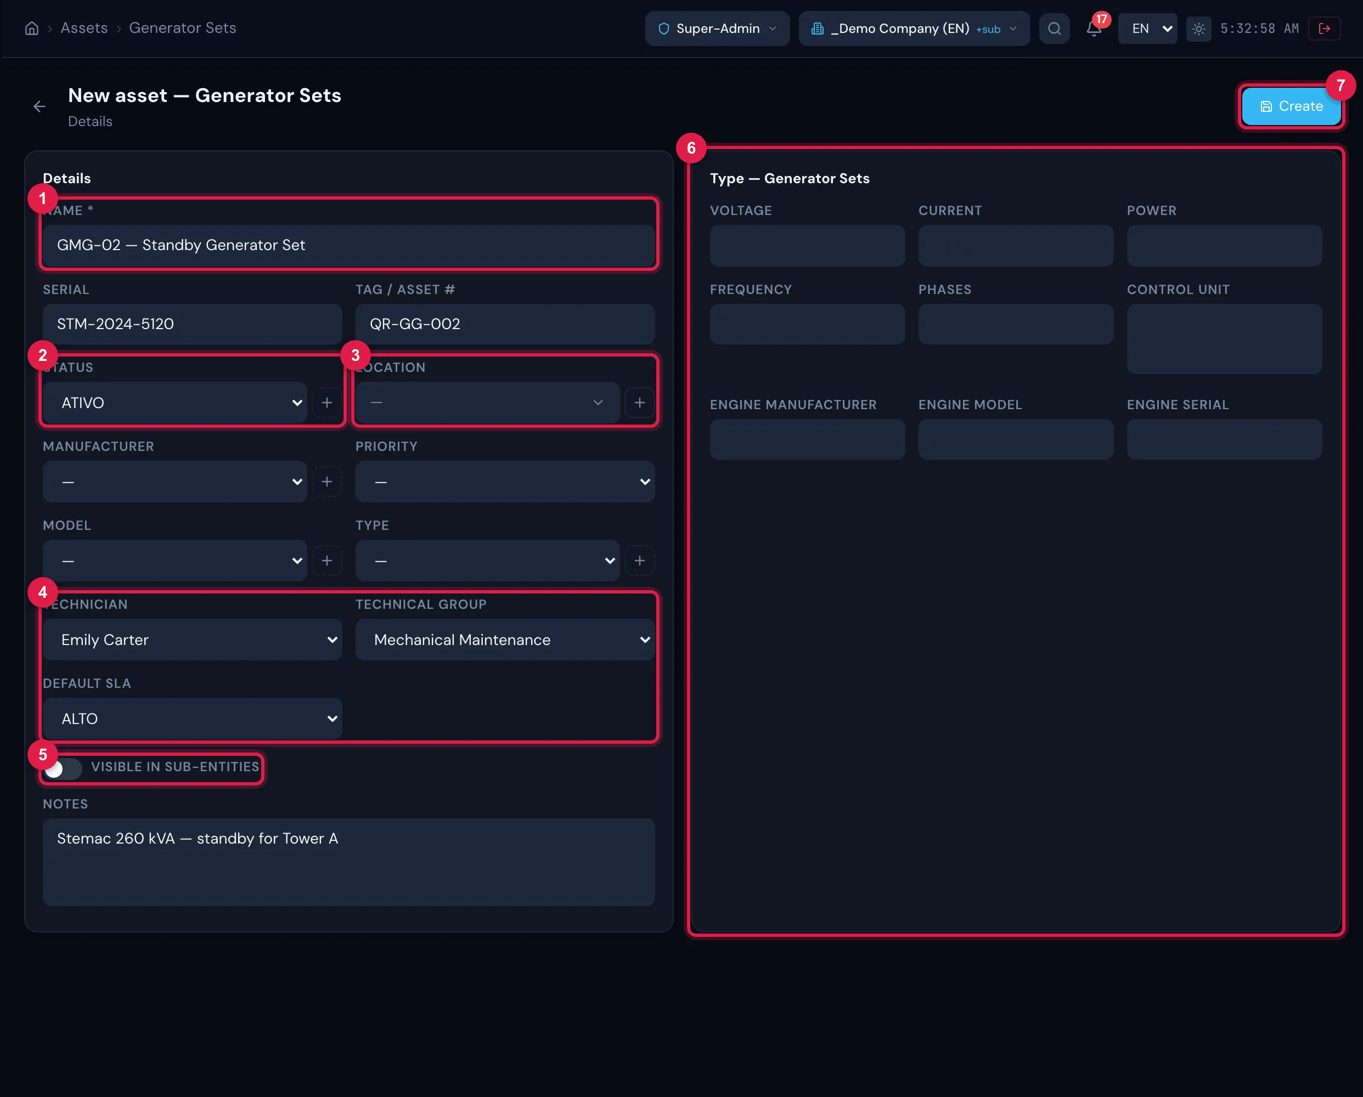Click the Notes text area
Image resolution: width=1363 pixels, height=1097 pixels.
click(x=349, y=862)
